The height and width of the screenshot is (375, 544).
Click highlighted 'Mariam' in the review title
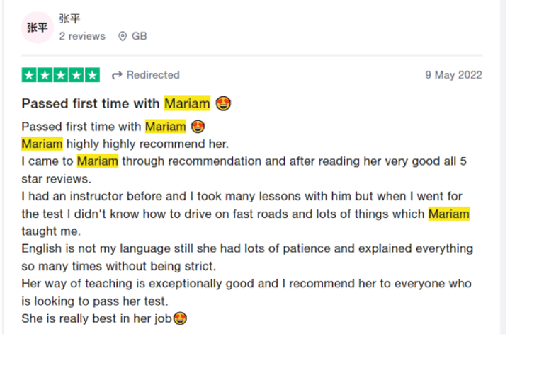coord(187,104)
